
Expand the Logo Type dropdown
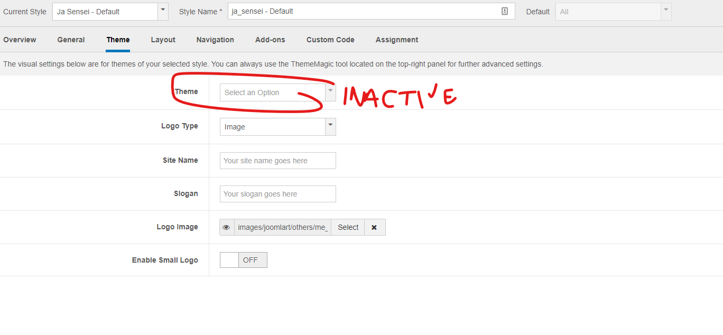(277, 127)
